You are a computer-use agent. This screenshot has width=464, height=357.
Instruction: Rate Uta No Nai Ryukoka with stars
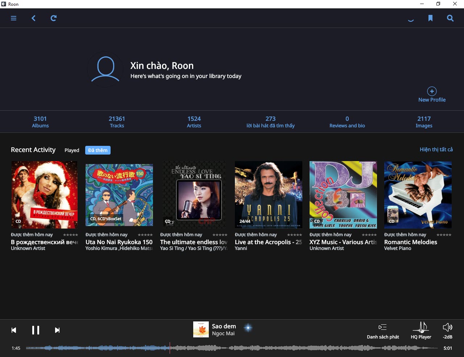point(145,235)
